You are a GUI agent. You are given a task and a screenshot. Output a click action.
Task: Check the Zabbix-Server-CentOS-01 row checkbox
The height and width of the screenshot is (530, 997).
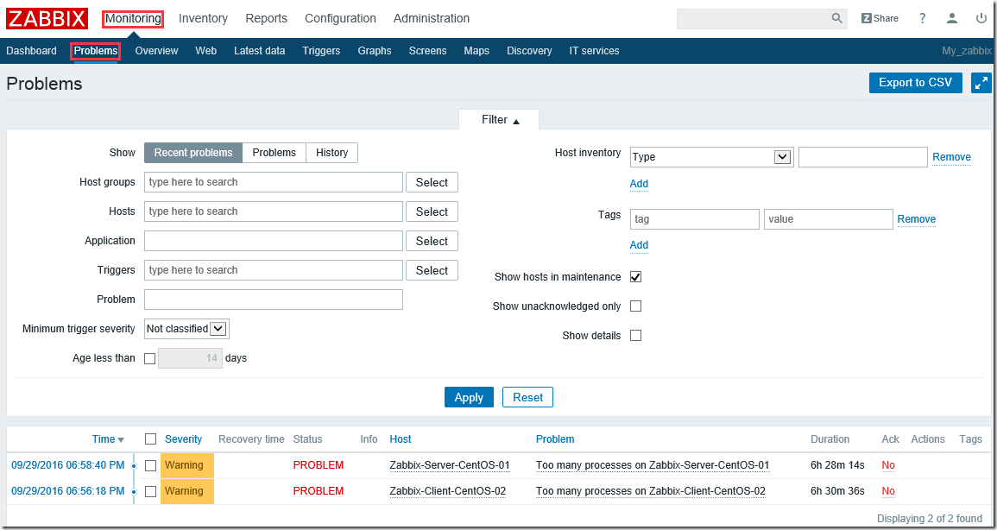(151, 466)
